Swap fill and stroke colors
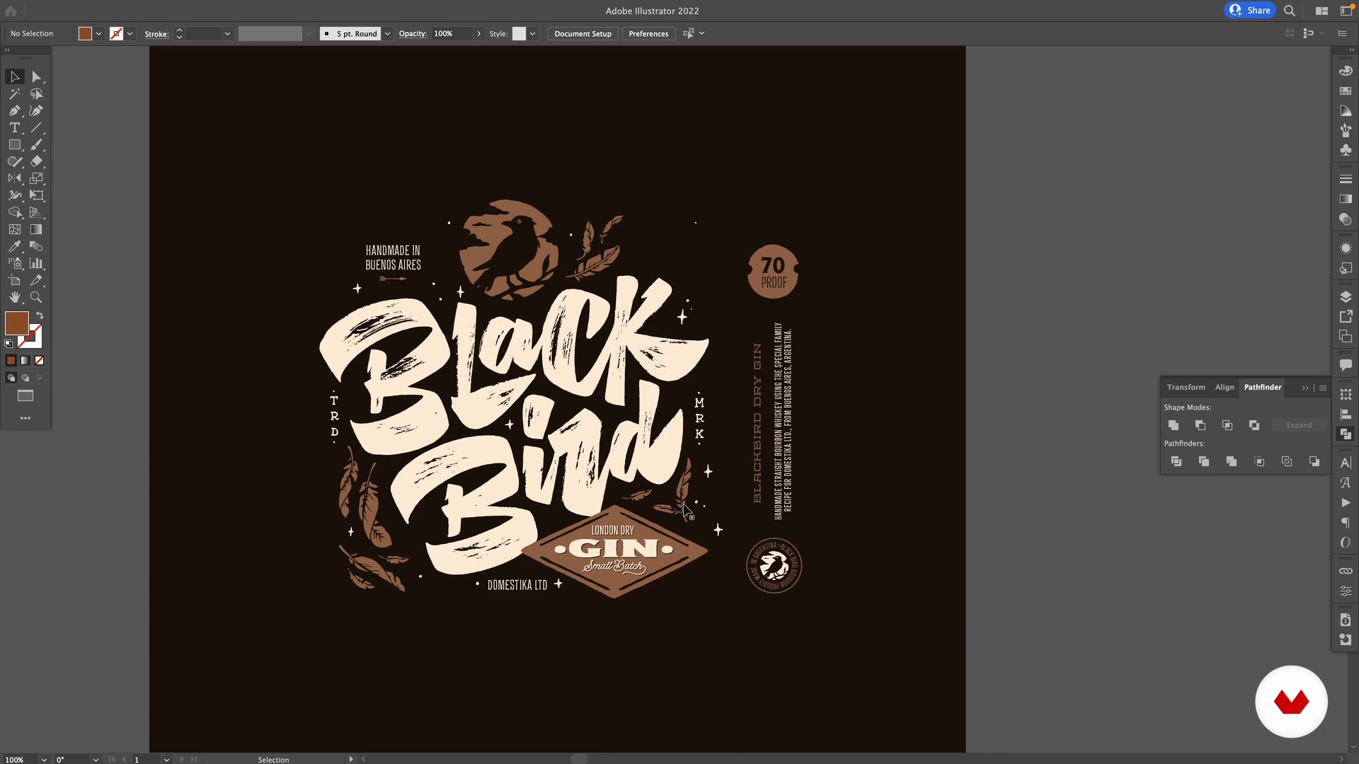Screen dimensions: 1359x764 [x=40, y=316]
